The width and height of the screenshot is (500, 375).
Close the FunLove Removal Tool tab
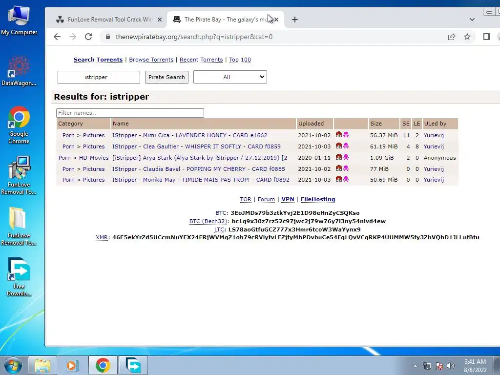coord(160,20)
